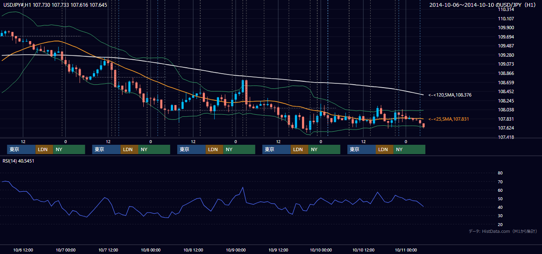Click RSI scale value 40

tap(500, 207)
